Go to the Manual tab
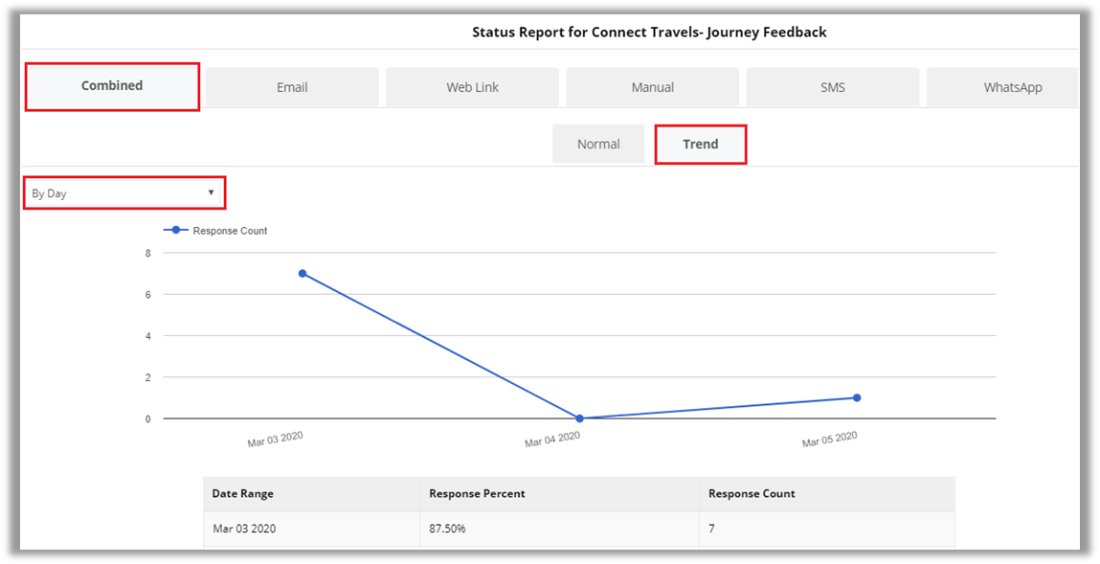Viewport: 1100px width, 564px height. 652,87
